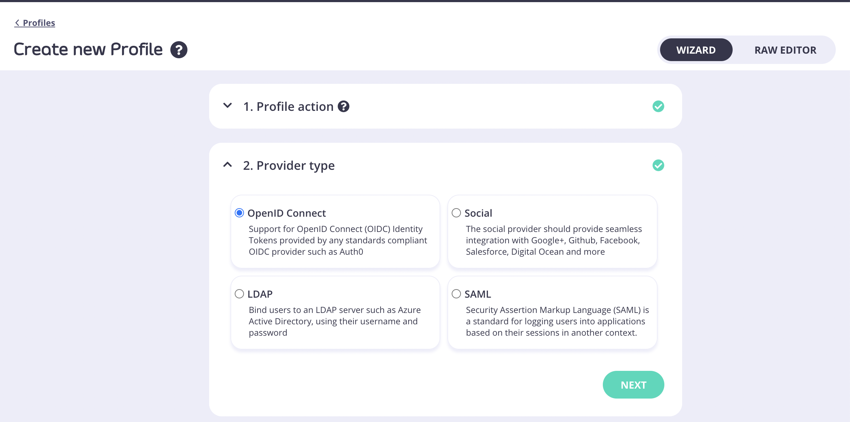Click the Social provider card

[552, 240]
